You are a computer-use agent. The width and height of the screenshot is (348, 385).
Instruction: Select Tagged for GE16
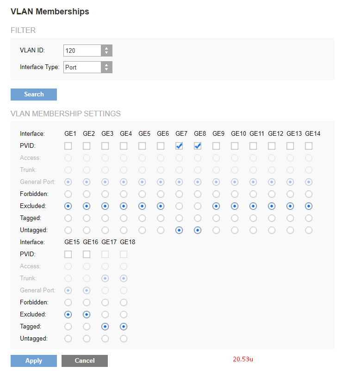(87, 326)
